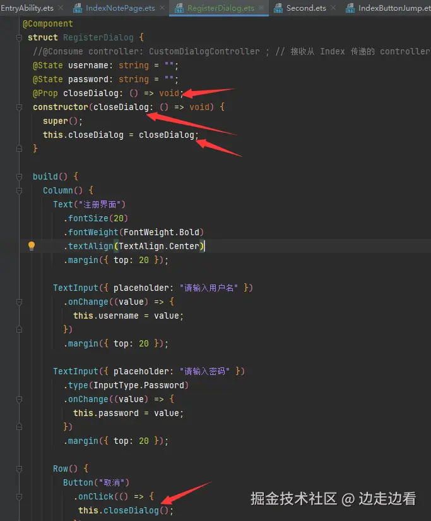Collapse the build() method
The image size is (431, 521).
tap(19, 177)
